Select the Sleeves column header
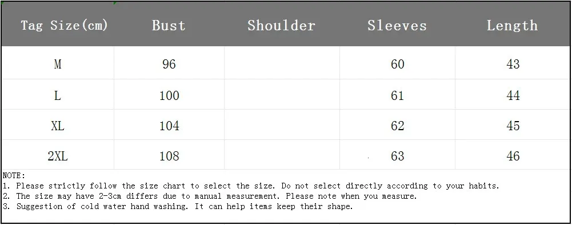Viewport: 572px width, 225px height. [397, 26]
